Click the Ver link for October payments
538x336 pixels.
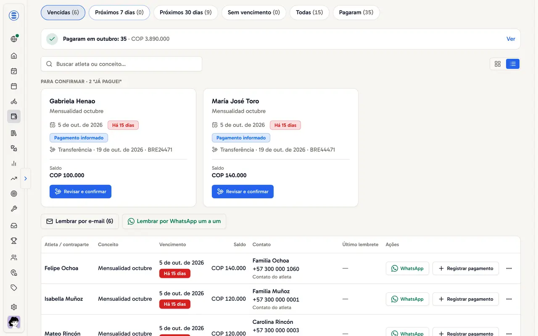pyautogui.click(x=511, y=39)
